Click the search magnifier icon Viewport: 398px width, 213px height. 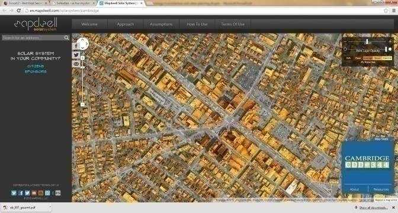point(66,38)
